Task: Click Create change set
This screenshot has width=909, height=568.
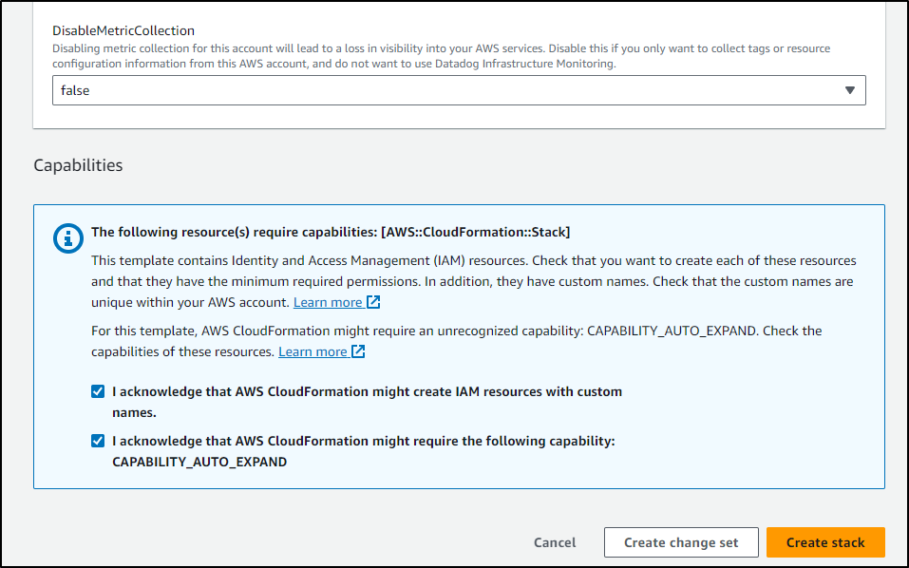Action: (x=681, y=542)
